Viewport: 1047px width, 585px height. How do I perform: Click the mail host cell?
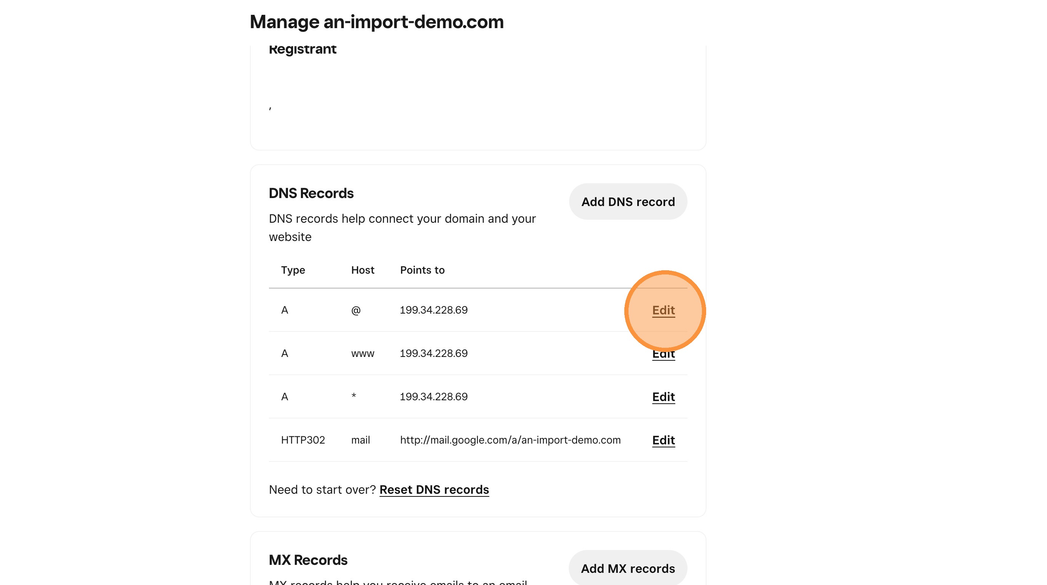[x=360, y=440]
